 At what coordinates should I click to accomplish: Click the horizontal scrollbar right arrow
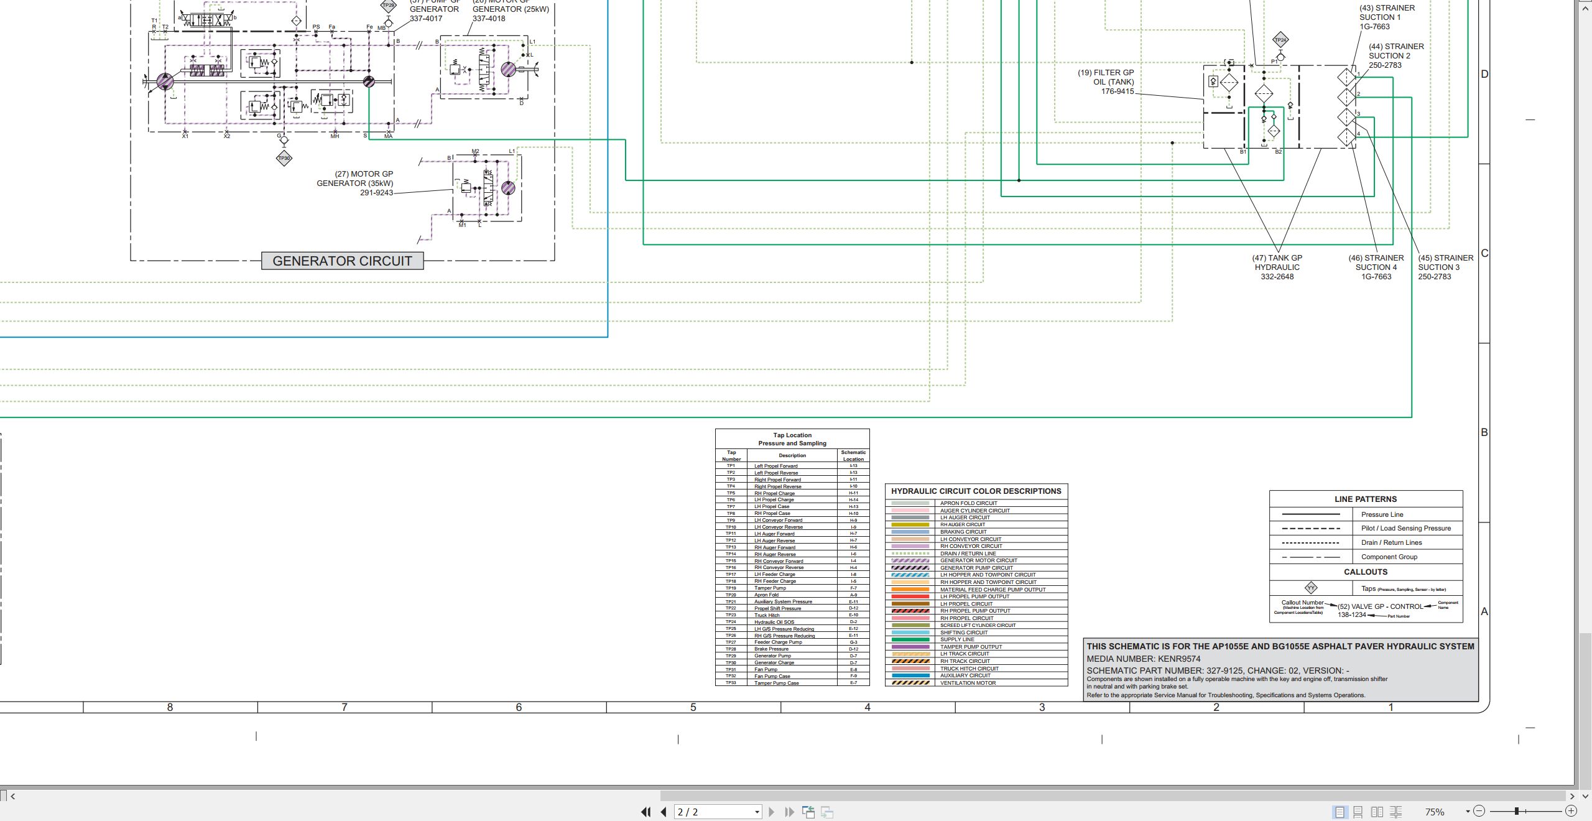(1572, 796)
